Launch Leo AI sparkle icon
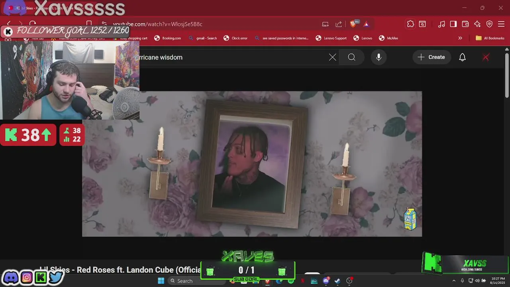 [x=477, y=24]
